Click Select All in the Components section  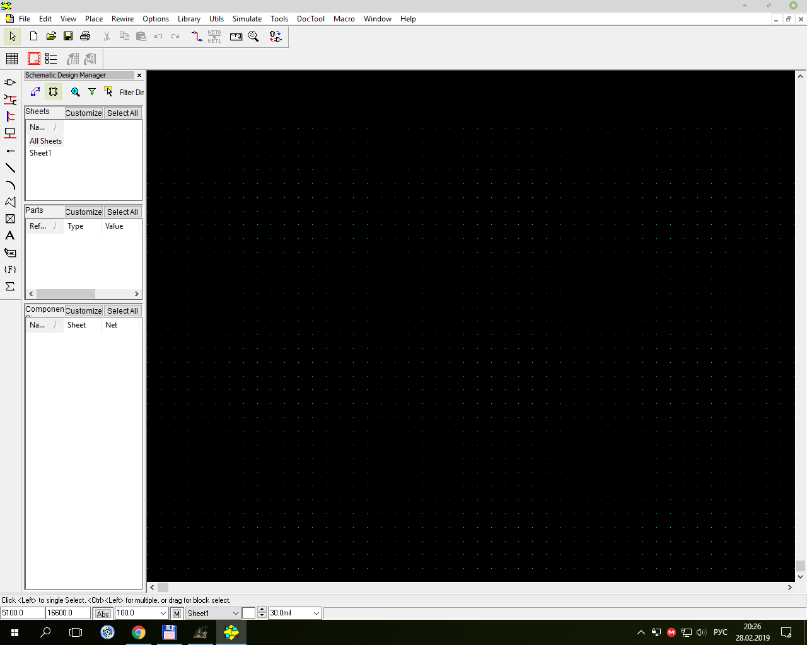coord(122,311)
